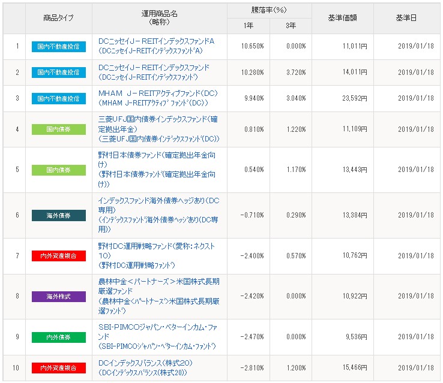
Task: Open the DCニッセイJ-REITインデックスファンドA fund link
Action: tap(156, 46)
